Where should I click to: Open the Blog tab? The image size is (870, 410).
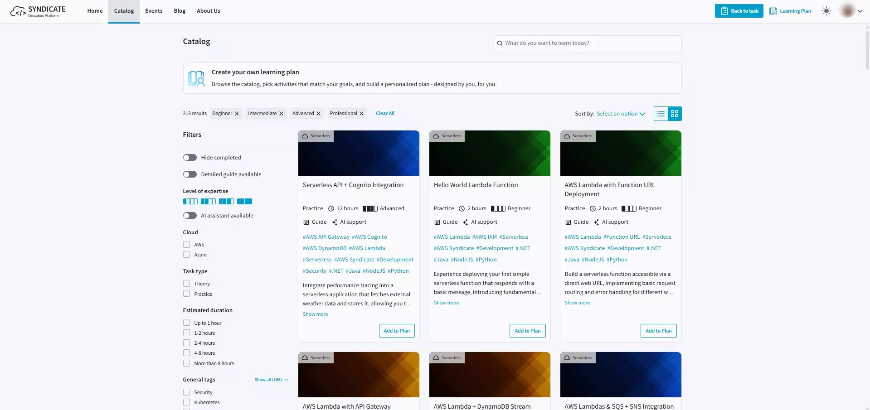[x=180, y=11]
